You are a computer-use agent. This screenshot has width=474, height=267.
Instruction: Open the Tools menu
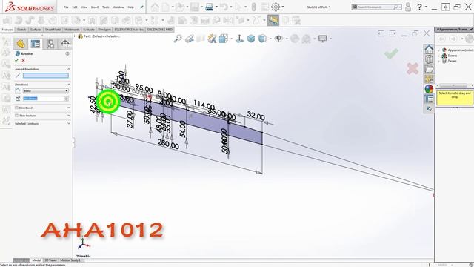point(105,7)
